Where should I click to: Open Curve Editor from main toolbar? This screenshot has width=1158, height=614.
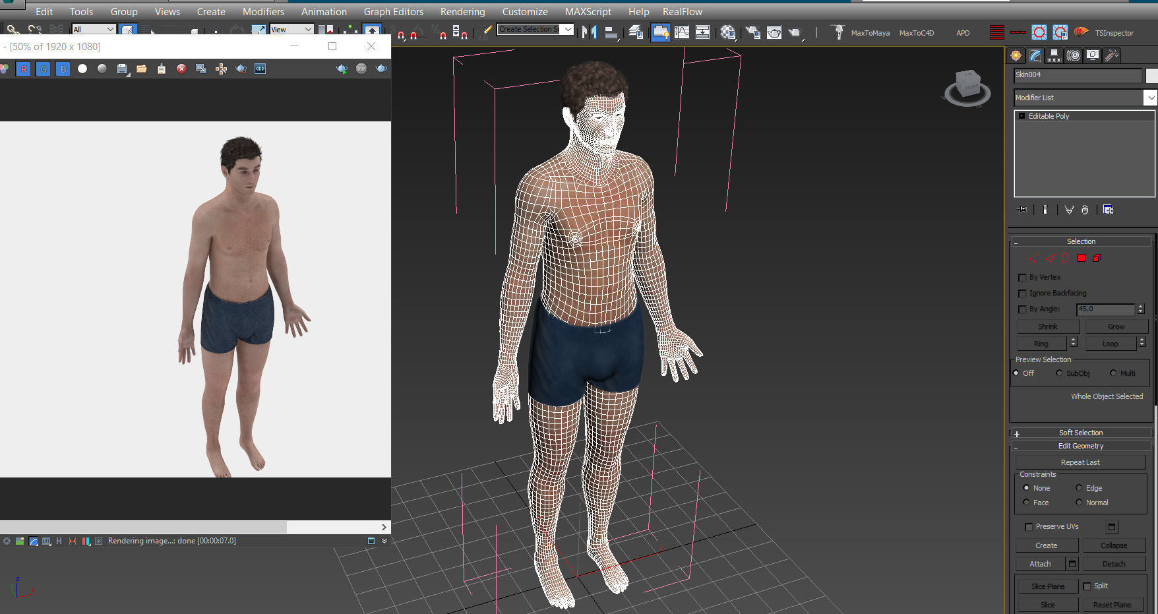pyautogui.click(x=682, y=32)
